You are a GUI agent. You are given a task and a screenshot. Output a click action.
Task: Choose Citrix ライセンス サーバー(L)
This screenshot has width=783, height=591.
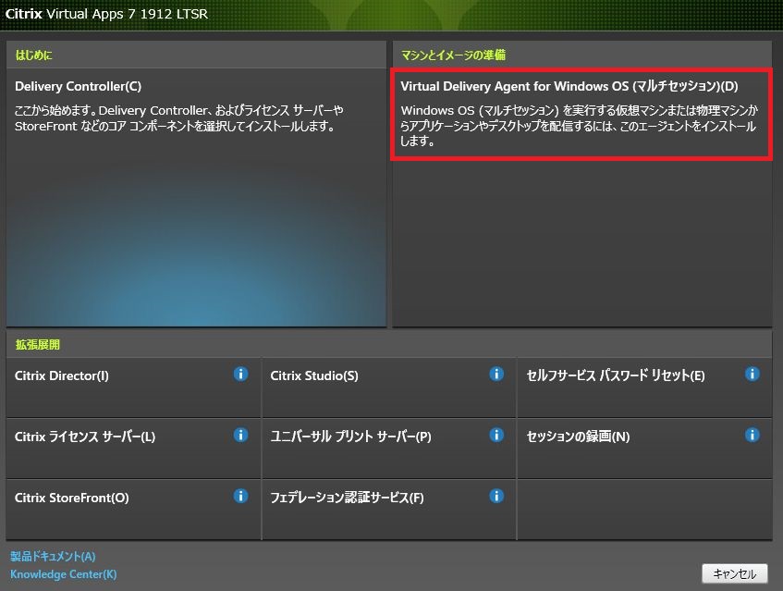point(85,437)
